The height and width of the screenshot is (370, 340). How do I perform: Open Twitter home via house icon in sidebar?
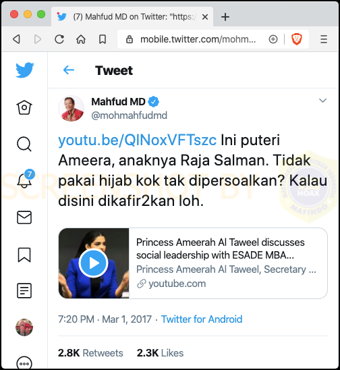pos(24,107)
